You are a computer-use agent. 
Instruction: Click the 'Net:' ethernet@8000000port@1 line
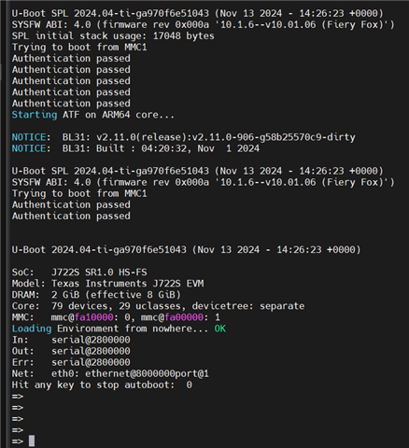point(110,373)
